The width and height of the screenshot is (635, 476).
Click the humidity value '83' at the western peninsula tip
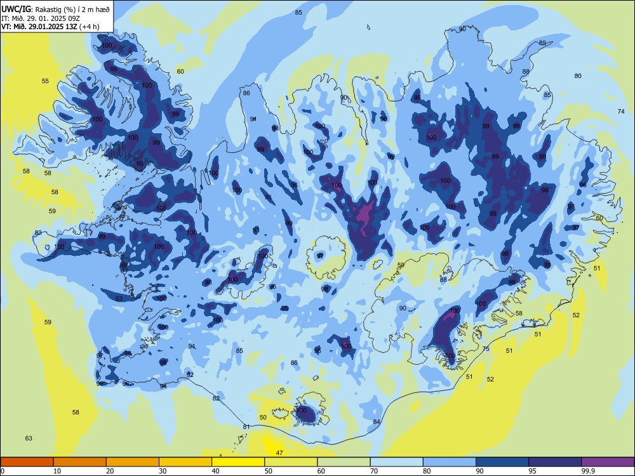tap(39, 233)
